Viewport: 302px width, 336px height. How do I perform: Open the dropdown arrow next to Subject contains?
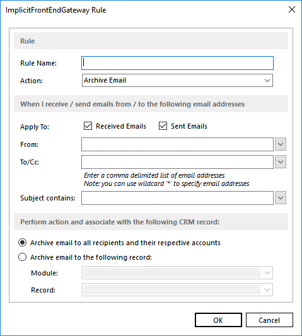click(x=281, y=198)
